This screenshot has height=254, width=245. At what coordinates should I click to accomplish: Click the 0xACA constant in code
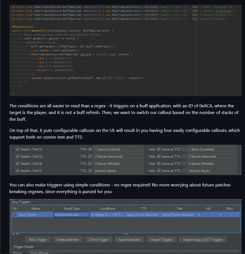coord(70,39)
